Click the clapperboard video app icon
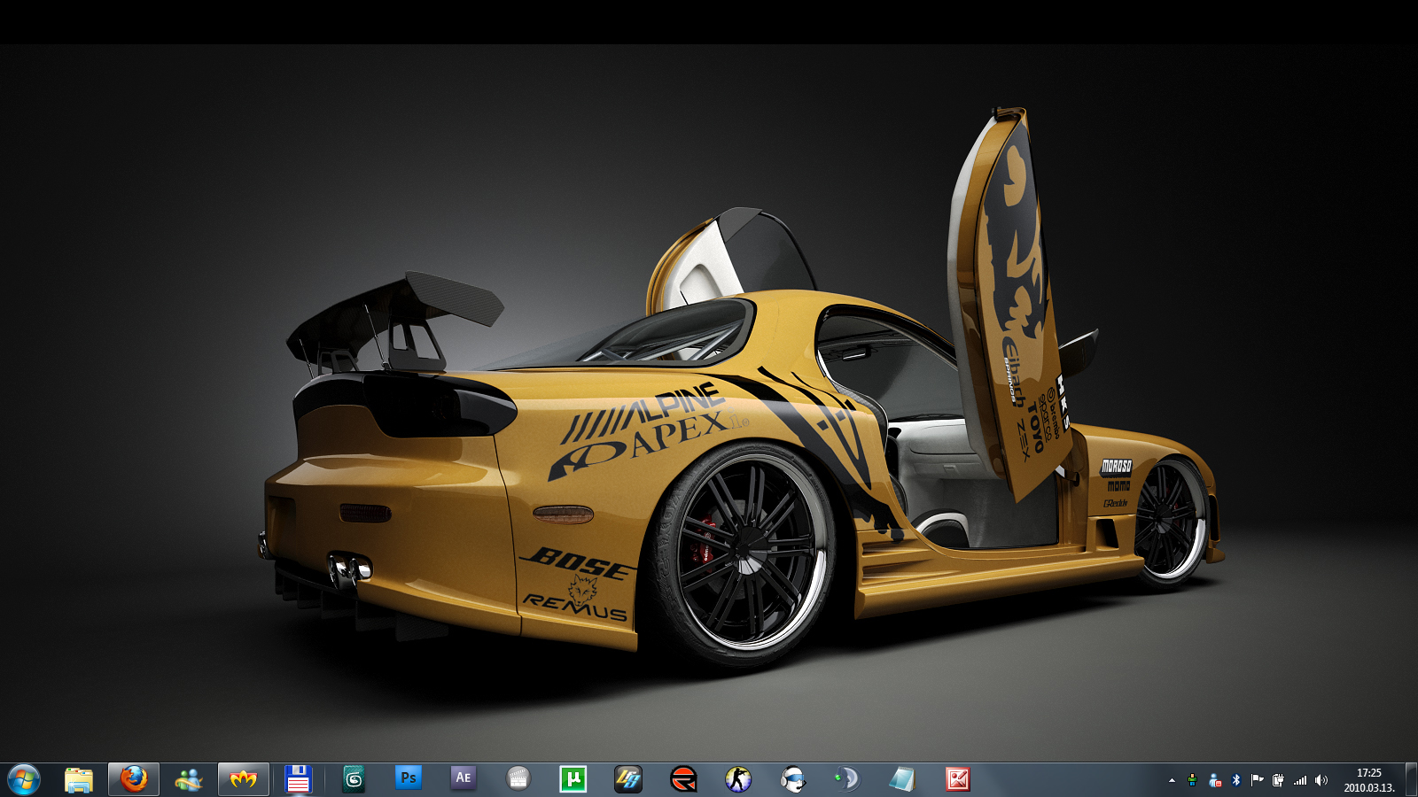The height and width of the screenshot is (797, 1418). pyautogui.click(x=518, y=779)
